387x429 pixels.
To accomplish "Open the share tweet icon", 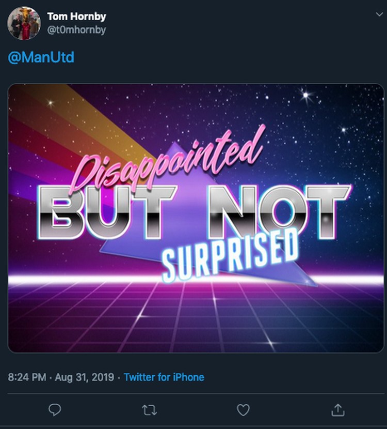I will (x=338, y=410).
